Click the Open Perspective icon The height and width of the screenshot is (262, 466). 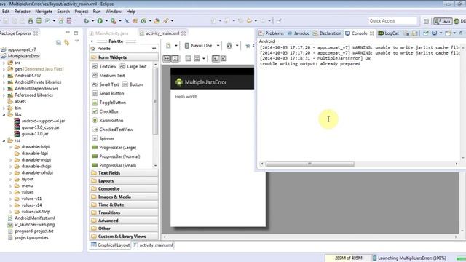[426, 21]
